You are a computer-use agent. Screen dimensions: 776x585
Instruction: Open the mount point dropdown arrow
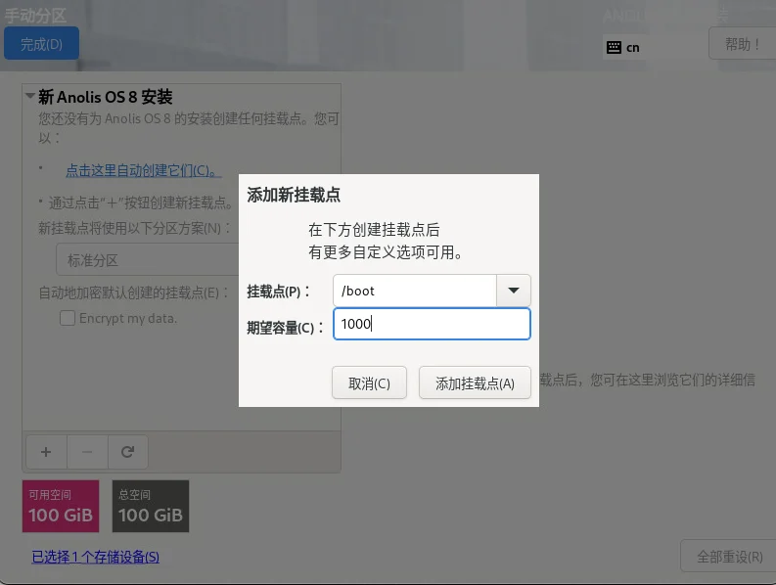pos(513,291)
